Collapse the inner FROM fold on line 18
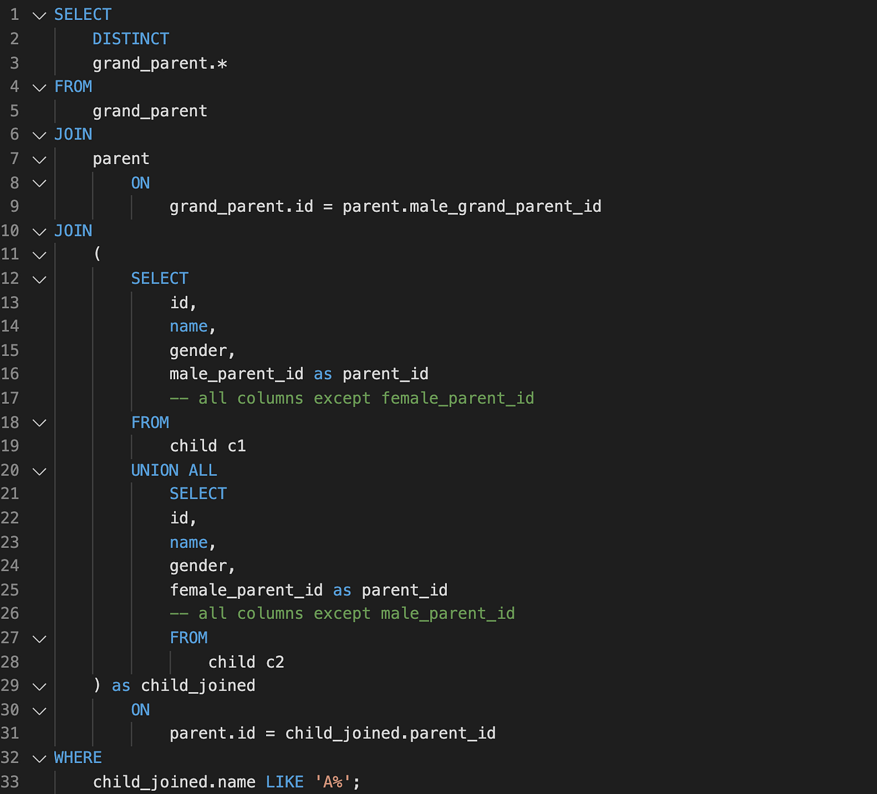 pos(39,423)
